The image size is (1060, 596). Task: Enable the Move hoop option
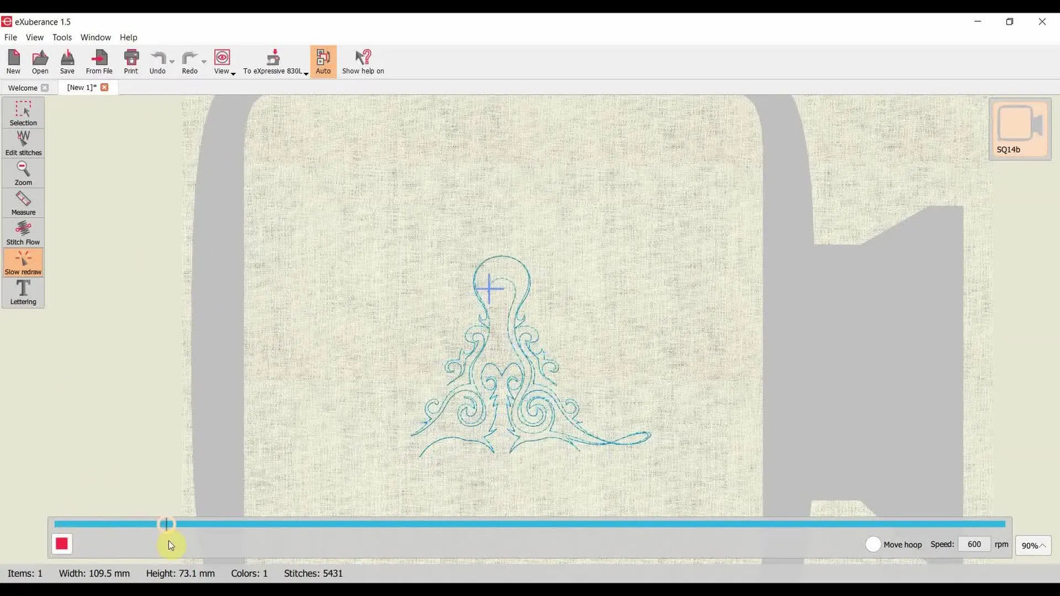tap(873, 544)
